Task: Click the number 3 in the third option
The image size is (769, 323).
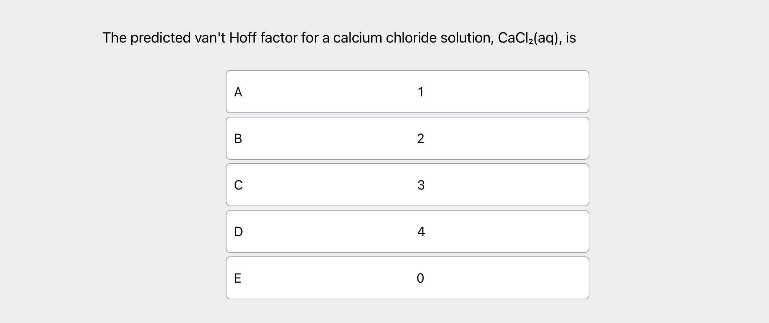Action: 421,185
